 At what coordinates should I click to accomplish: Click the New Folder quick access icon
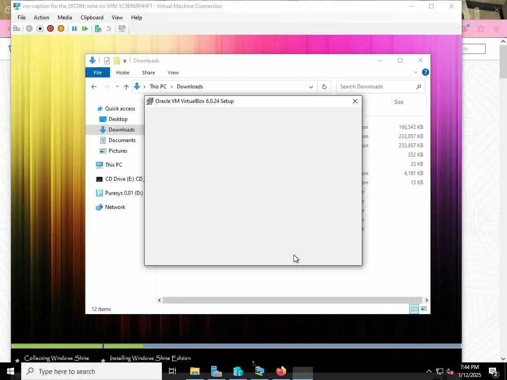pos(117,61)
